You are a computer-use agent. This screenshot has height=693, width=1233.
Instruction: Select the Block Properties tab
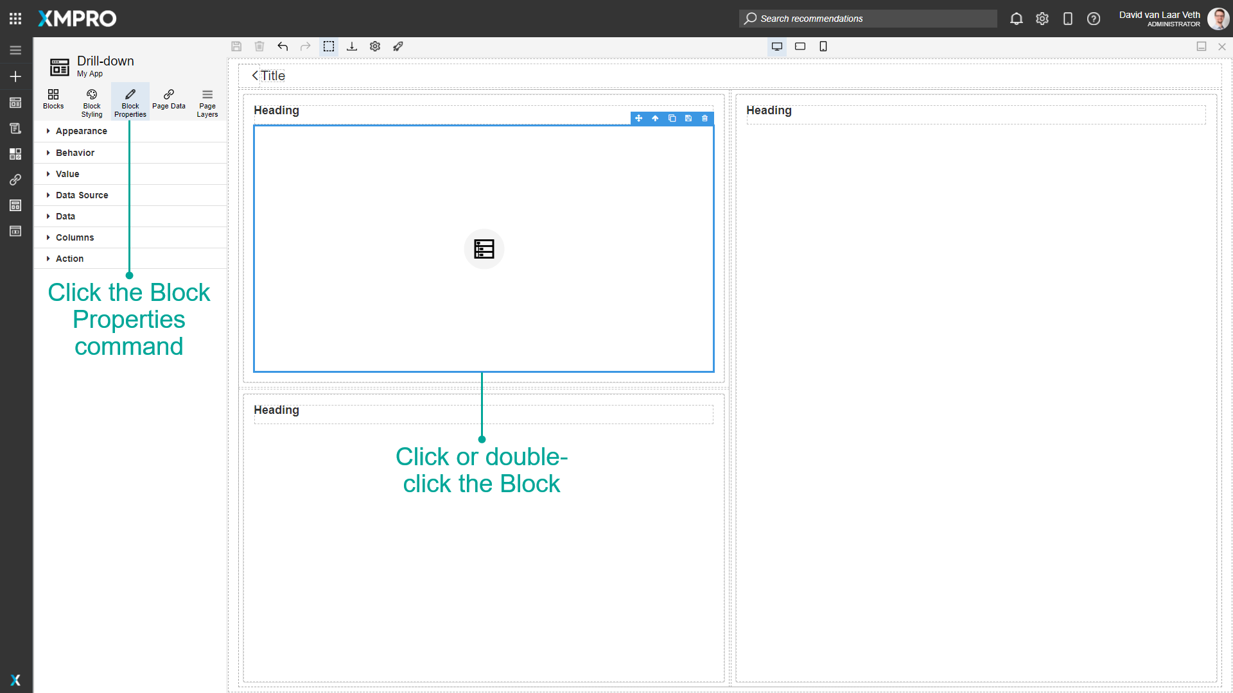(130, 102)
